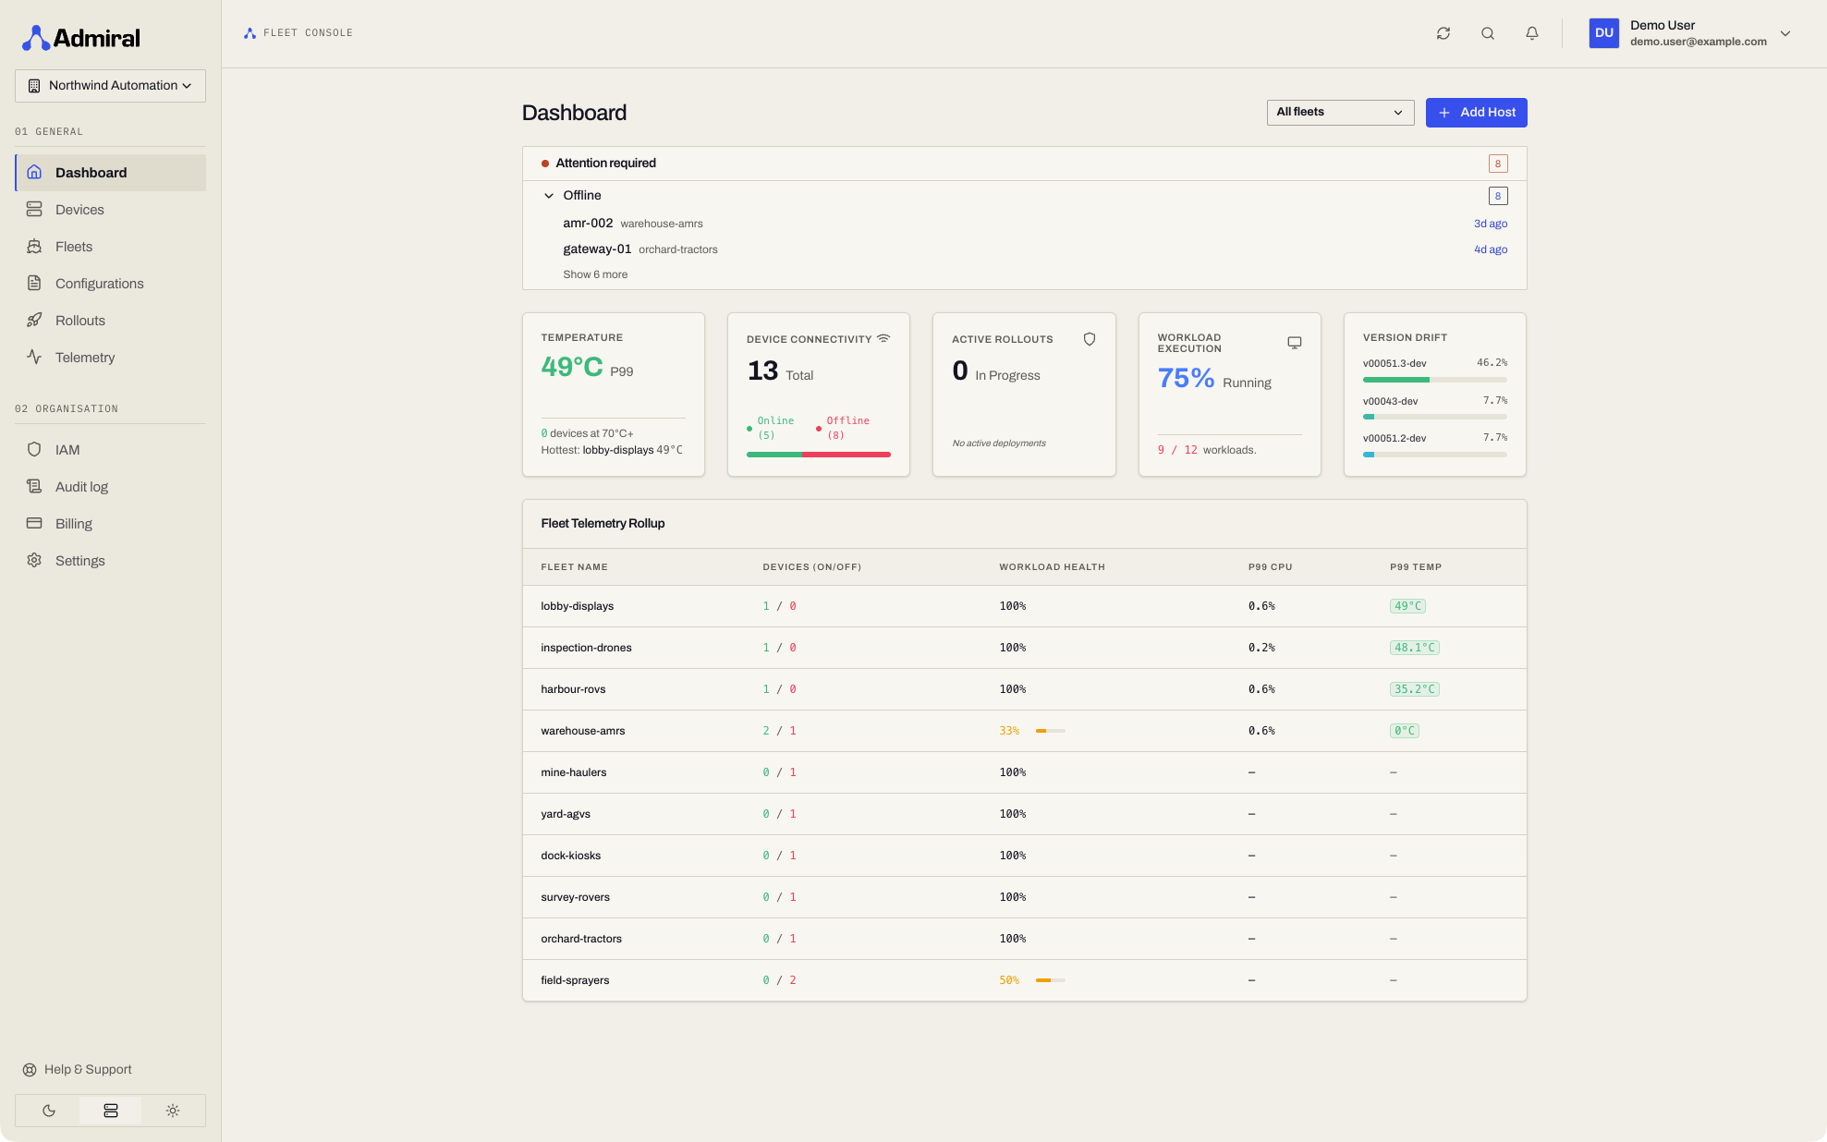Click the field-sprayers 50% health bar
This screenshot has width=1827, height=1142.
pyautogui.click(x=1051, y=980)
